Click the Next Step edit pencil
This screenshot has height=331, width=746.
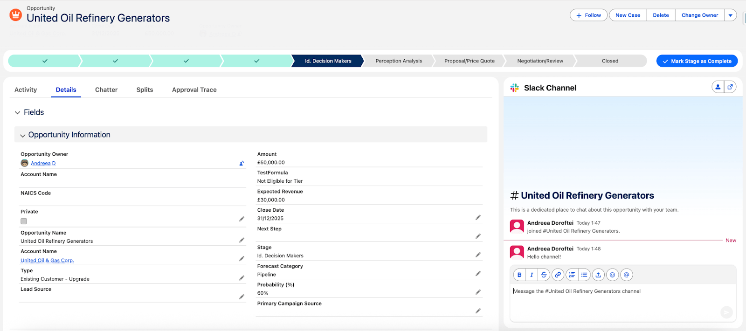(478, 236)
